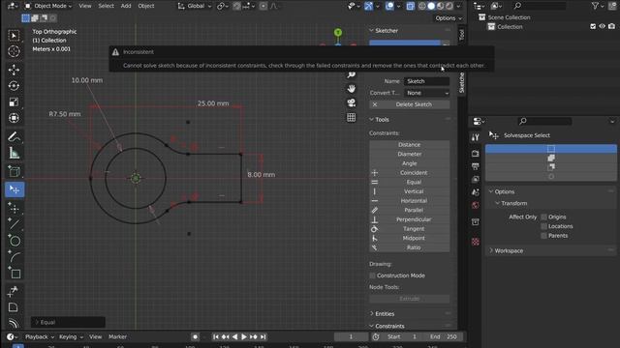Select the Add Line sketch tool
Screen dimensions: 620x348
coord(14,224)
